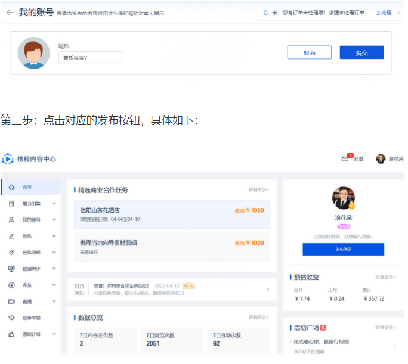
Task: Click the 星力引擎 sidebar icon
Action: tap(11, 203)
